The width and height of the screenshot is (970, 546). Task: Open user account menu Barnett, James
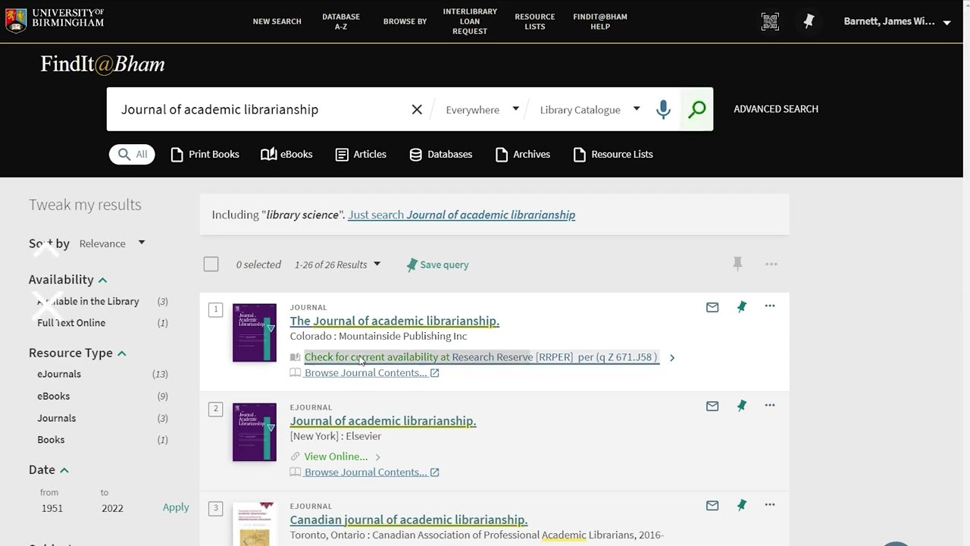point(897,21)
